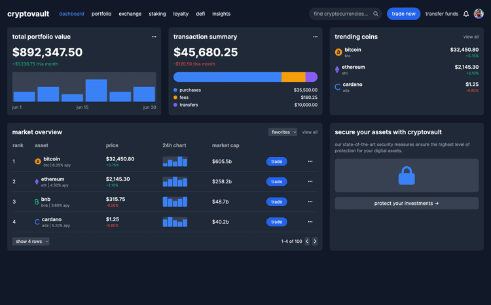Open total portfolio value options menu
This screenshot has width=491, height=305.
(x=154, y=37)
